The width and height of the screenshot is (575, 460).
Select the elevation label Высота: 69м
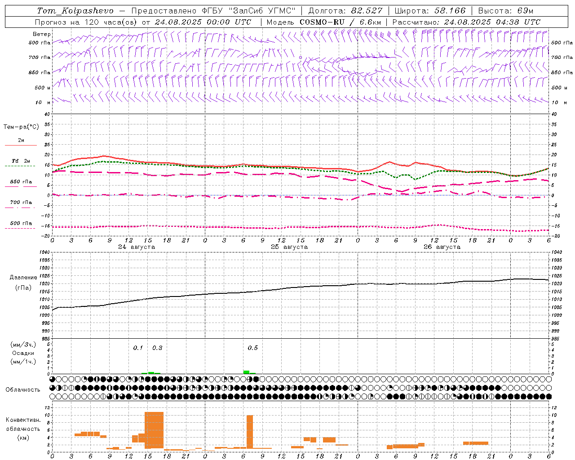tap(506, 11)
